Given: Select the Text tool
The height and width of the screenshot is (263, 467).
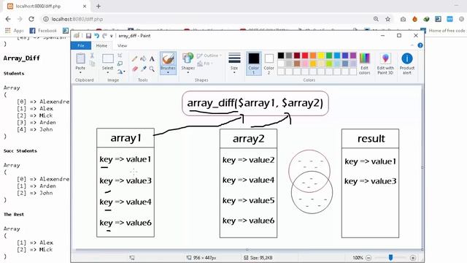Looking at the screenshot, I should pyautogui.click(x=152, y=58).
